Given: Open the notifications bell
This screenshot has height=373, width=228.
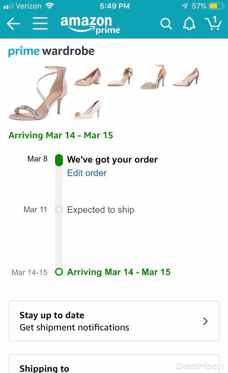Looking at the screenshot, I should [x=189, y=24].
